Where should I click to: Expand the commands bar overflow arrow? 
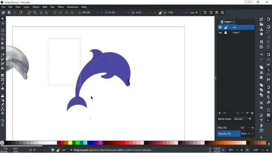(x=261, y=137)
